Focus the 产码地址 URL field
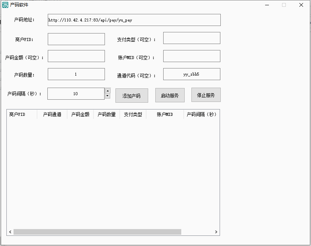The image size is (311, 246). [x=134, y=20]
